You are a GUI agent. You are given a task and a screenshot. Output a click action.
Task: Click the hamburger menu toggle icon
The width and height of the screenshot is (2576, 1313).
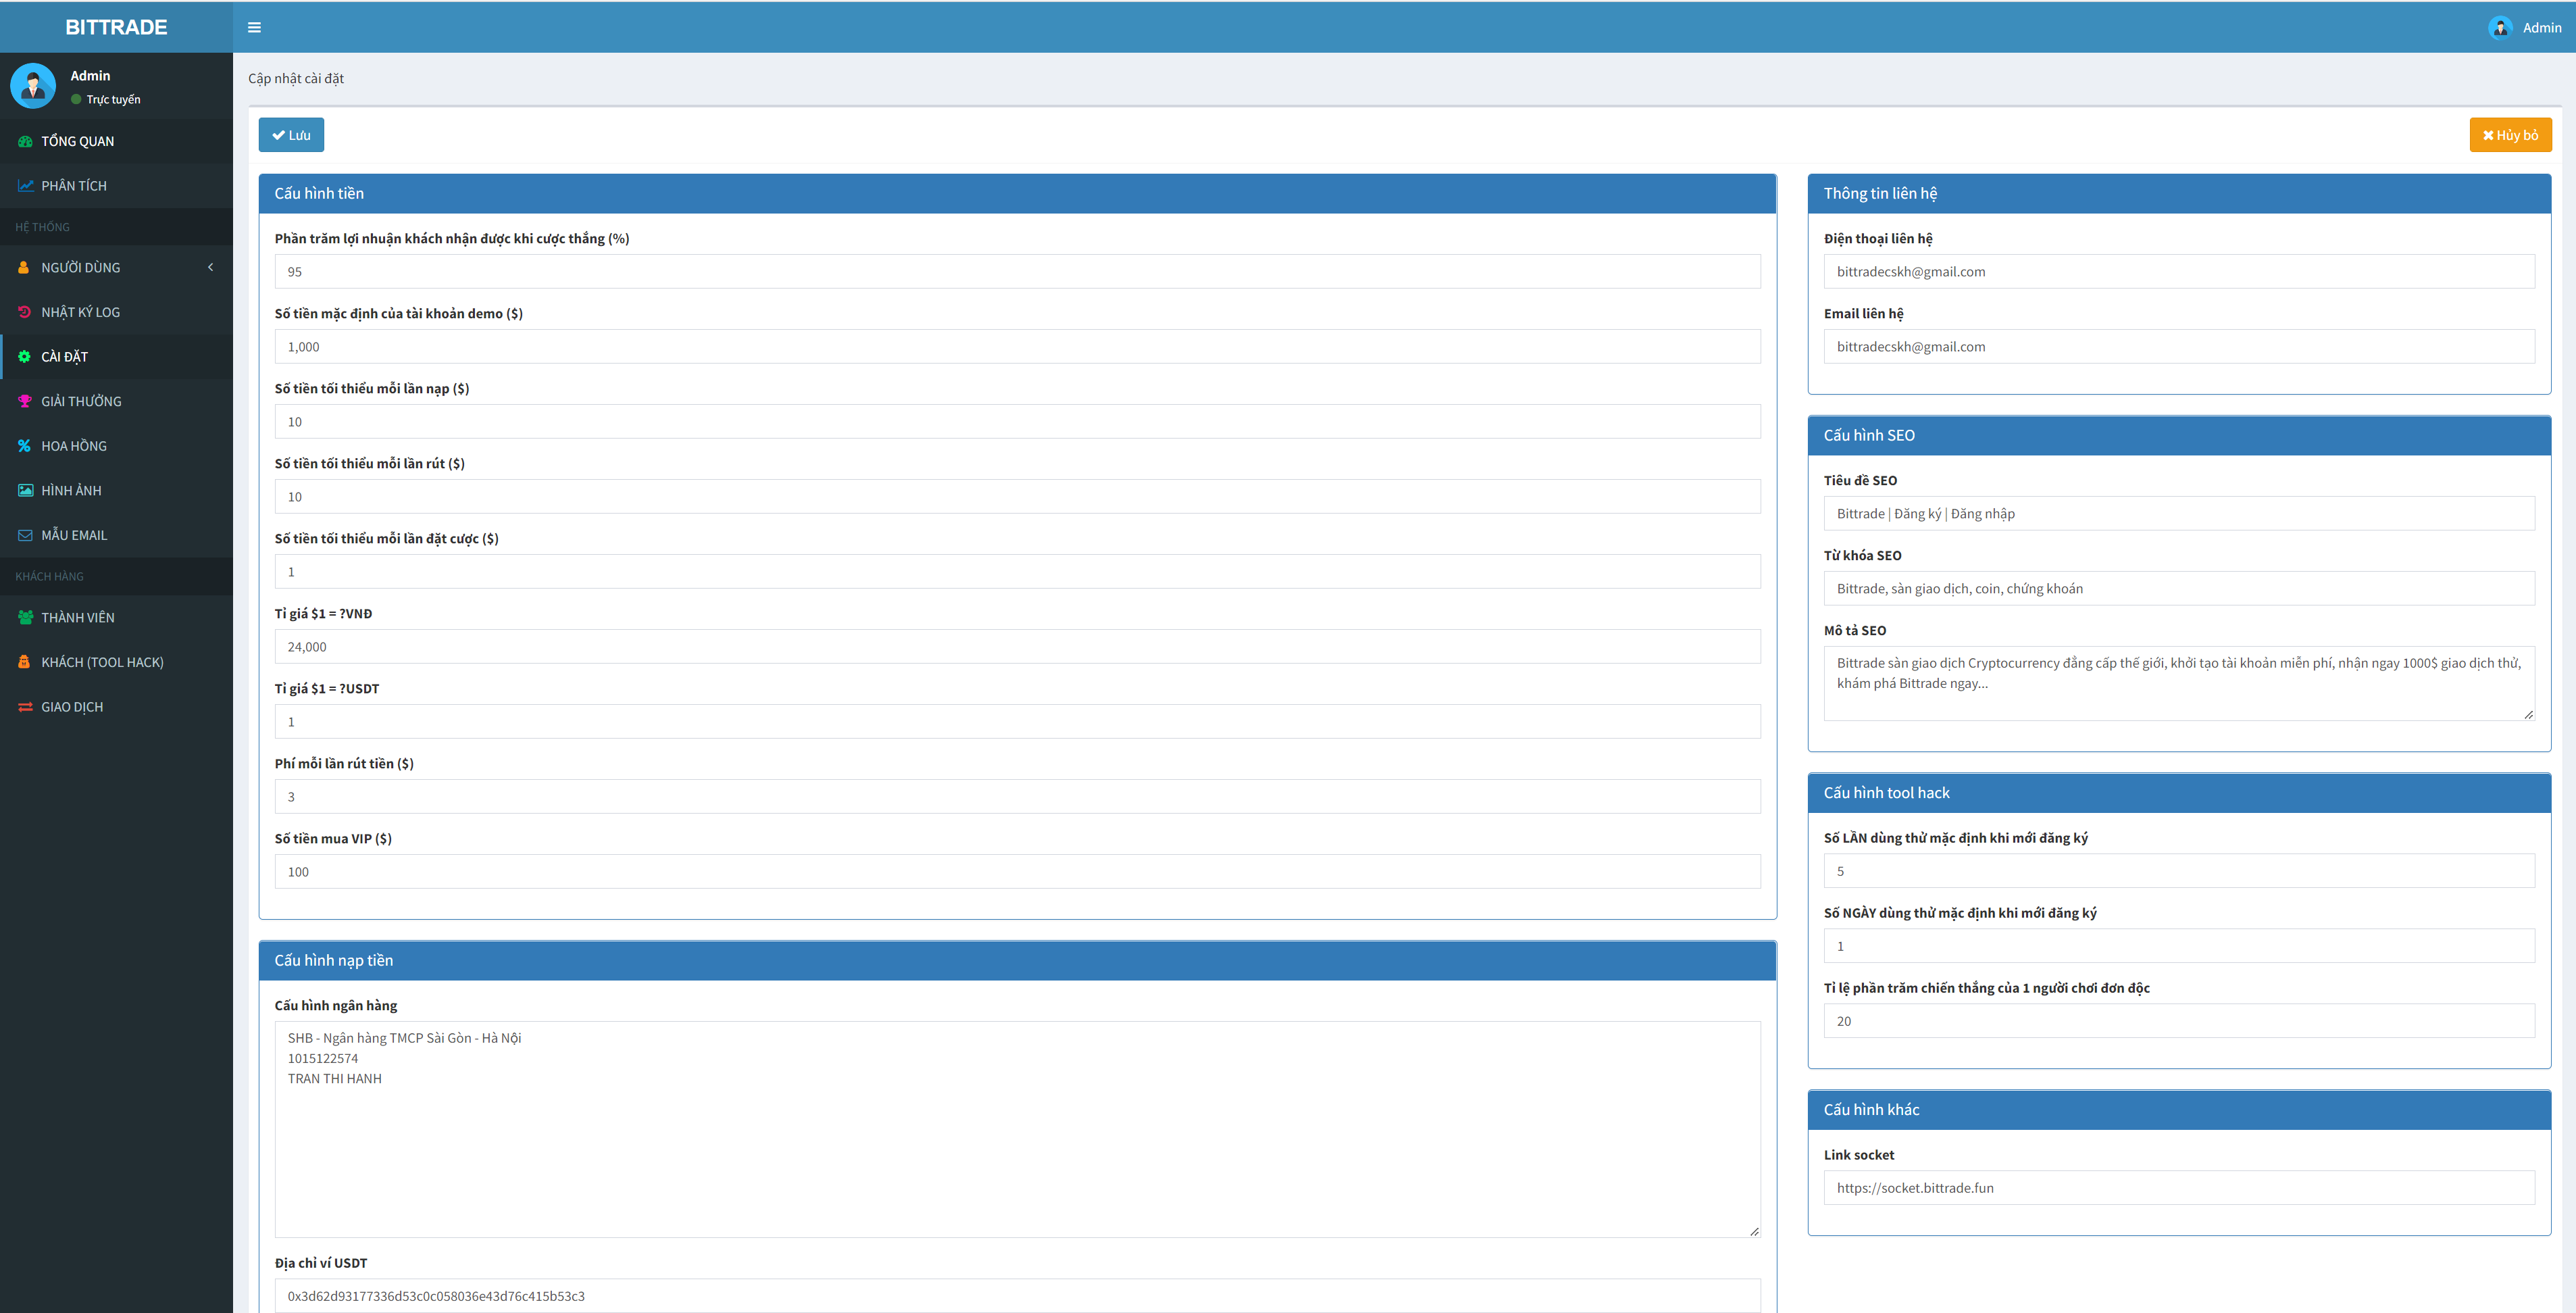coord(254,28)
